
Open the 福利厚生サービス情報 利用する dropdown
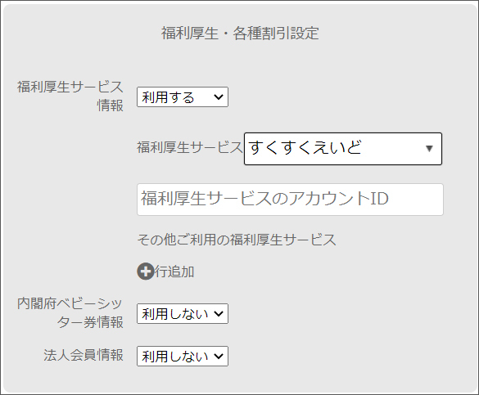pyautogui.click(x=183, y=97)
